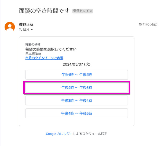Click the sender name 佐野正弘
The image size is (161, 146).
(26, 24)
